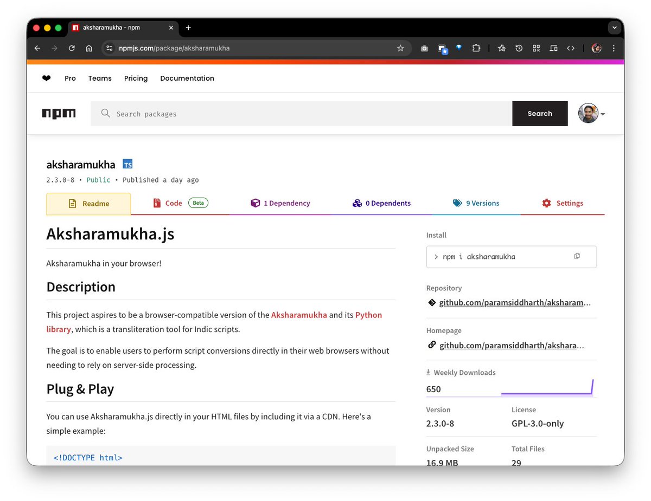The width and height of the screenshot is (651, 501).
Task: Open the Code Beta tab
Action: (181, 203)
